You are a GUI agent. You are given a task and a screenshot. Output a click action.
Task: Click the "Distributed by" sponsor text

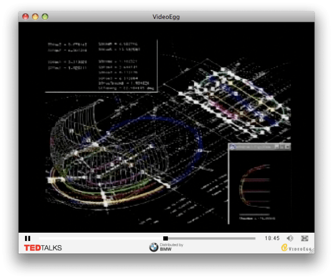click(x=171, y=245)
